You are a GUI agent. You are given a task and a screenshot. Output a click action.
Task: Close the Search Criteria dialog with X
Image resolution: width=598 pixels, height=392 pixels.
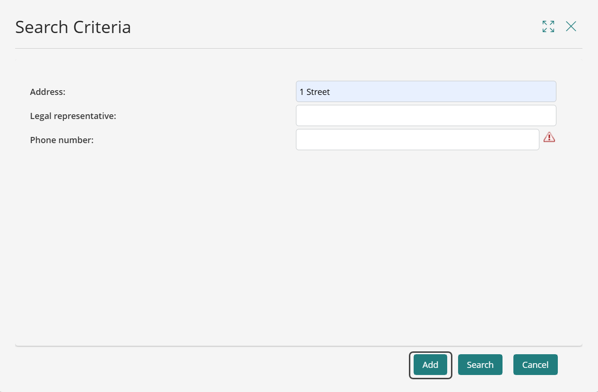tap(571, 26)
